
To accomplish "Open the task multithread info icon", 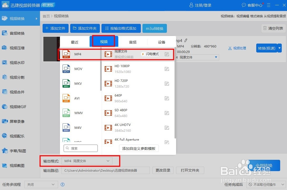I will [63, 184].
